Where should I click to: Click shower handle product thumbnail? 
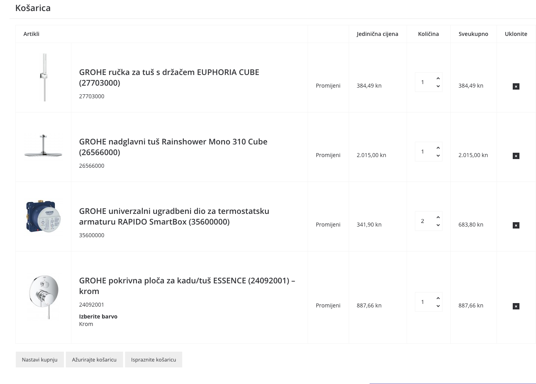[x=43, y=77]
